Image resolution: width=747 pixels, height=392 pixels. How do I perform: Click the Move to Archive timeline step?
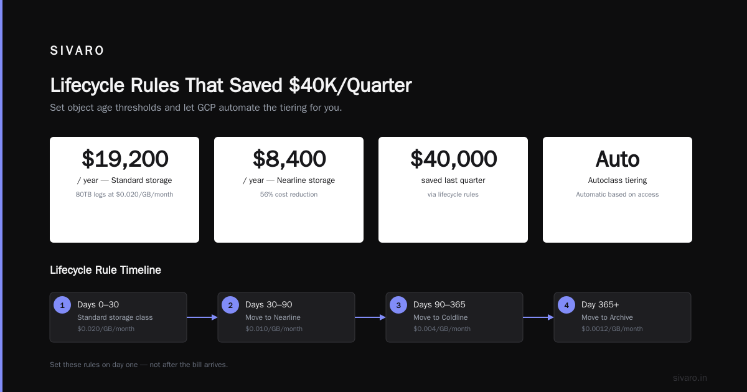pos(622,317)
